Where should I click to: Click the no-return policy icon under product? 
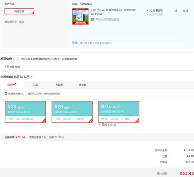point(93,19)
